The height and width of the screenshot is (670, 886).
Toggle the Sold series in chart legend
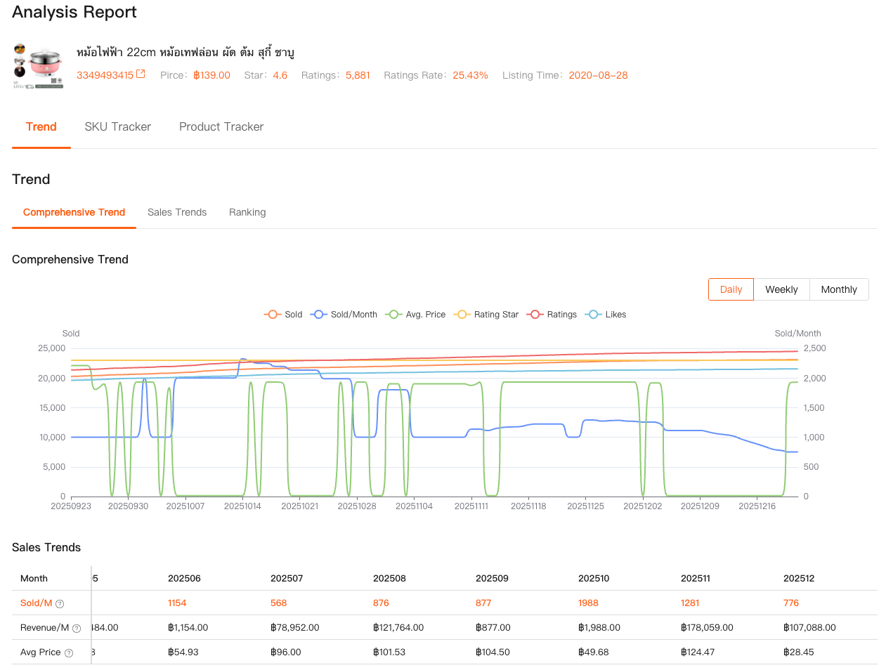coord(283,315)
